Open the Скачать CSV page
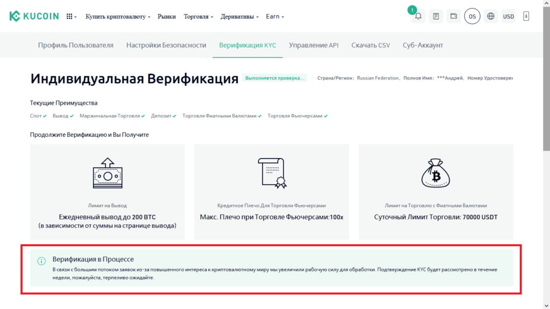 click(371, 45)
